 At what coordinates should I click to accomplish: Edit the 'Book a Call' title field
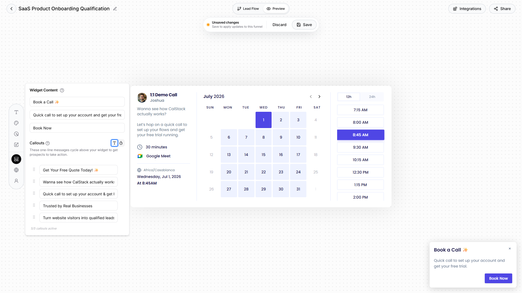(x=77, y=102)
